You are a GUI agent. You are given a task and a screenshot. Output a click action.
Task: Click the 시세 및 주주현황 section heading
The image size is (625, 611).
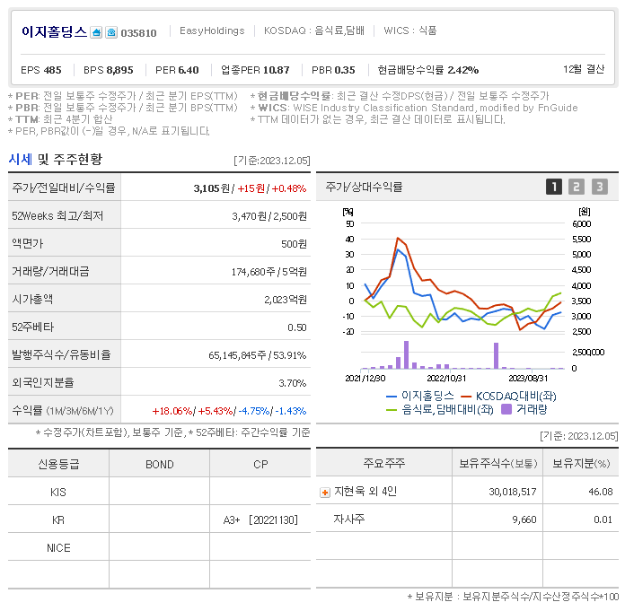coord(56,160)
